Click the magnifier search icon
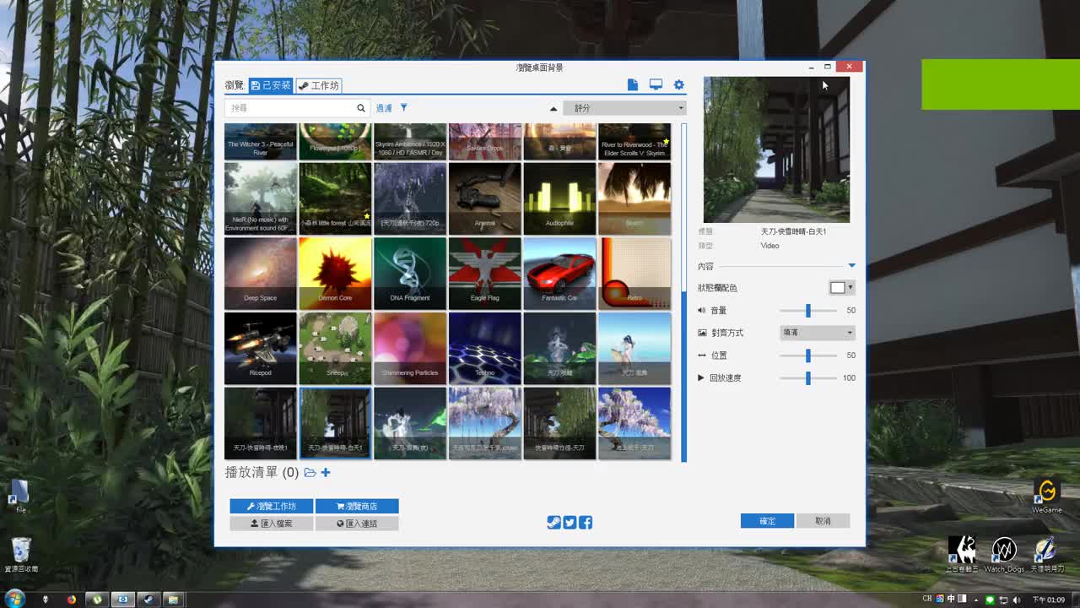The width and height of the screenshot is (1080, 608). click(361, 108)
